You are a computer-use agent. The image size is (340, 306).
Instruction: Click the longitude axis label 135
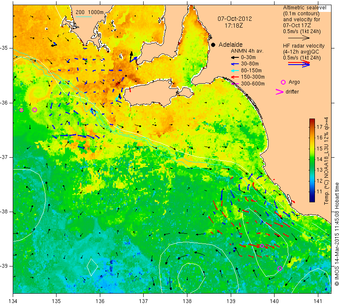[57, 301]
